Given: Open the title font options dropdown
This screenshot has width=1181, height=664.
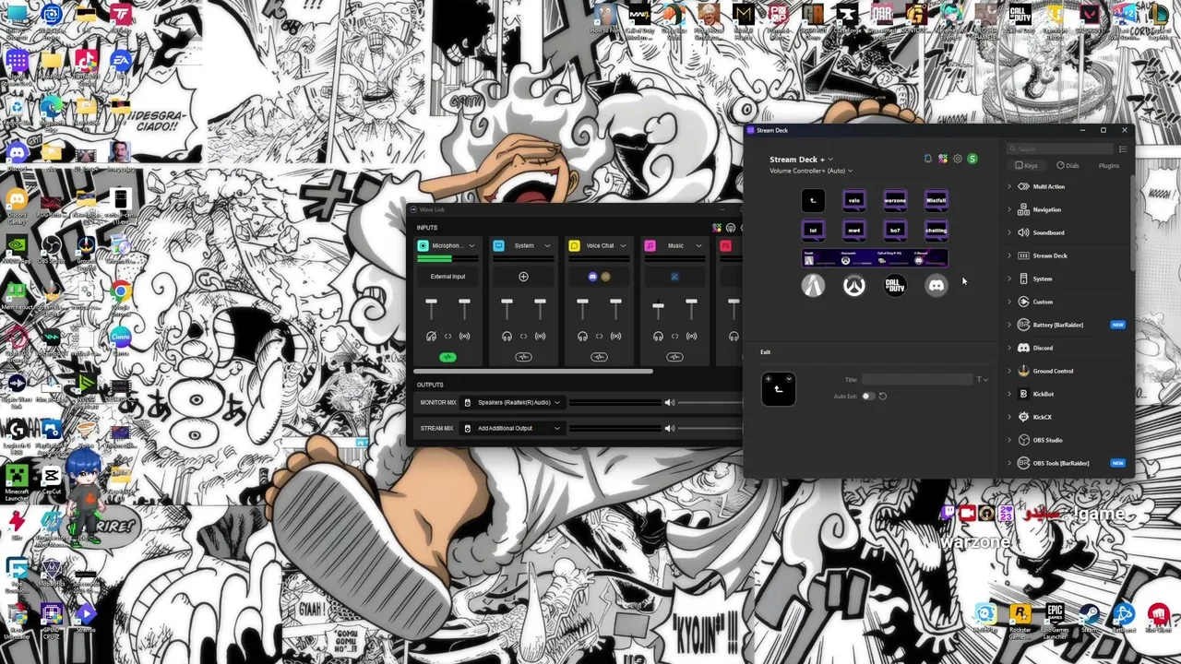Looking at the screenshot, I should pos(982,379).
